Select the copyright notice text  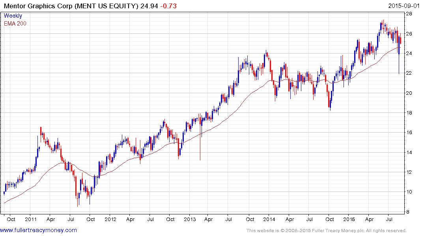[327, 230]
